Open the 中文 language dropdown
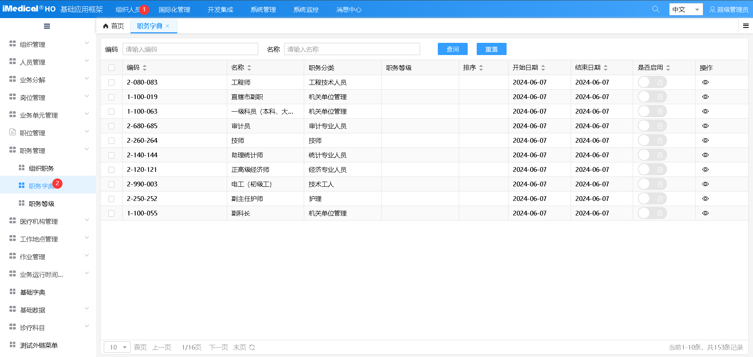 pyautogui.click(x=686, y=9)
